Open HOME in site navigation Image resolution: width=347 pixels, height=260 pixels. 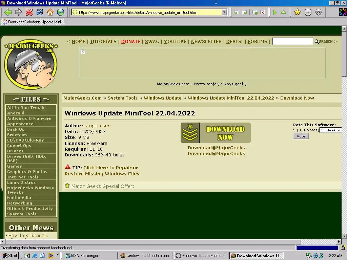coord(79,42)
